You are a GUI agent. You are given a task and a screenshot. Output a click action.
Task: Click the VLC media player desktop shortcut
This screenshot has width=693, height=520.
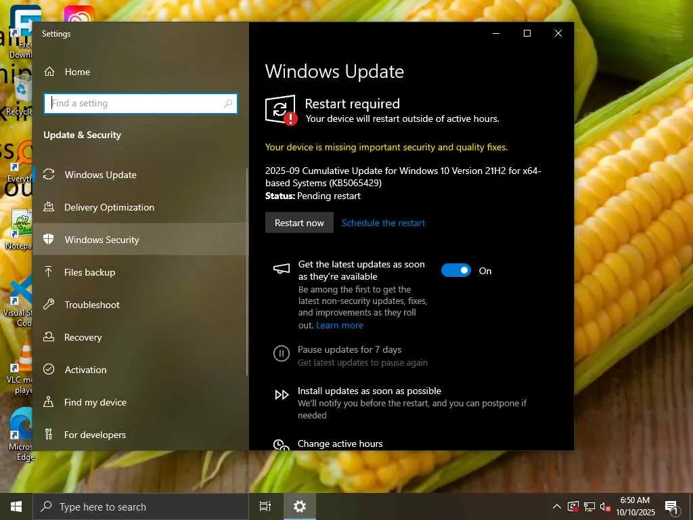(21, 369)
